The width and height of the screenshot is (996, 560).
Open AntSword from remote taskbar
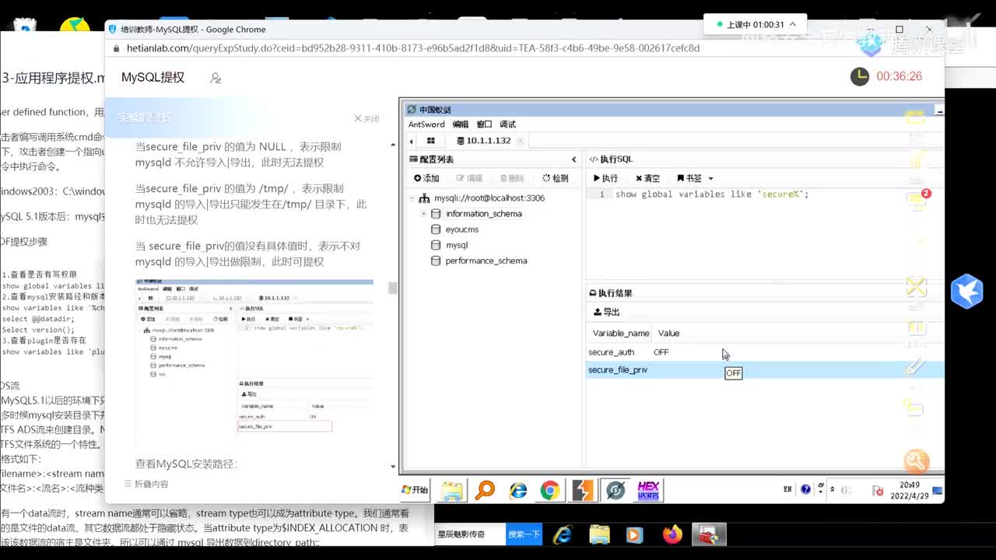point(615,490)
